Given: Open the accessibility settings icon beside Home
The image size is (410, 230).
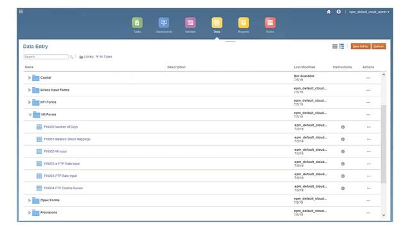Looking at the screenshot, I should coord(339,11).
